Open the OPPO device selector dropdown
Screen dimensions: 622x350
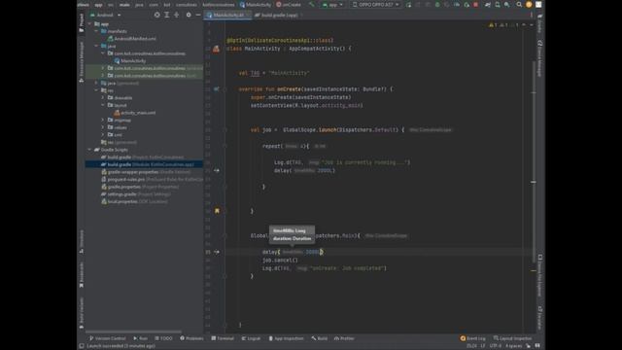tap(376, 5)
